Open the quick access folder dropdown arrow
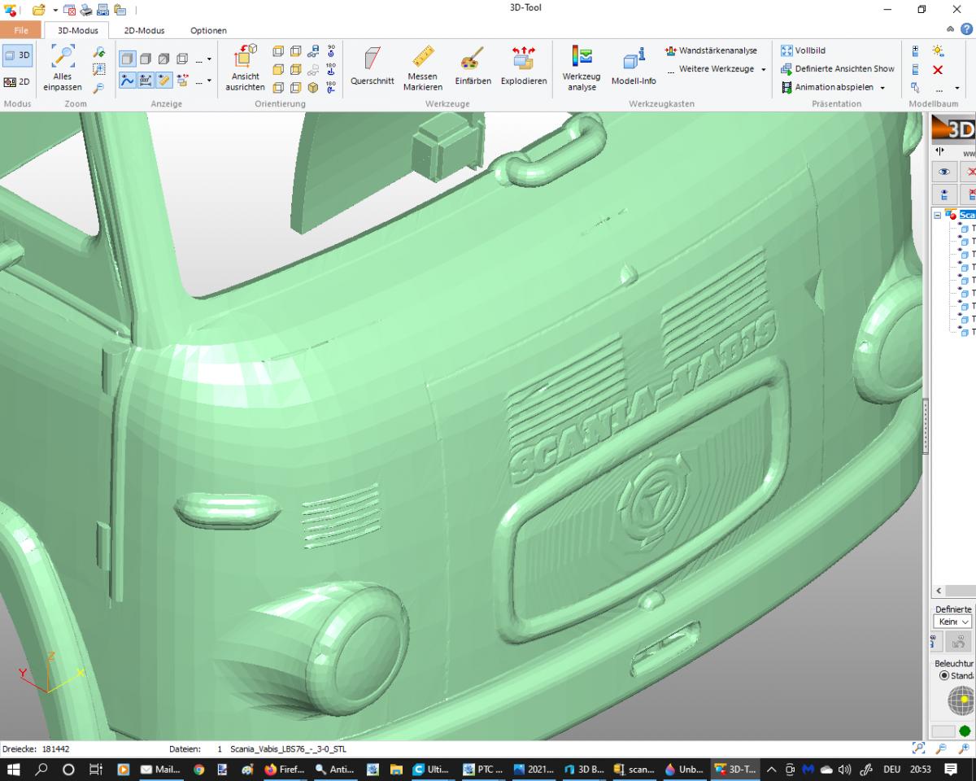 coord(55,10)
